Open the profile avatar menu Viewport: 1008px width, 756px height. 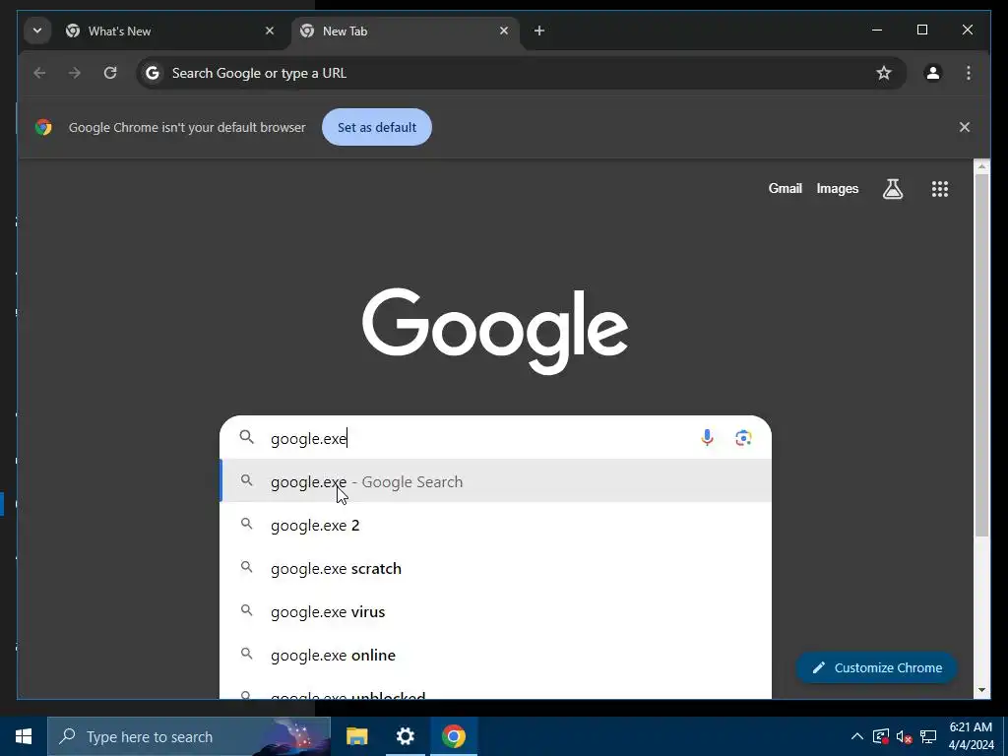[933, 73]
